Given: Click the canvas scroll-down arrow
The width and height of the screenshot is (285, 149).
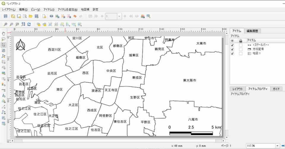Looking at the screenshot, I should (227, 138).
